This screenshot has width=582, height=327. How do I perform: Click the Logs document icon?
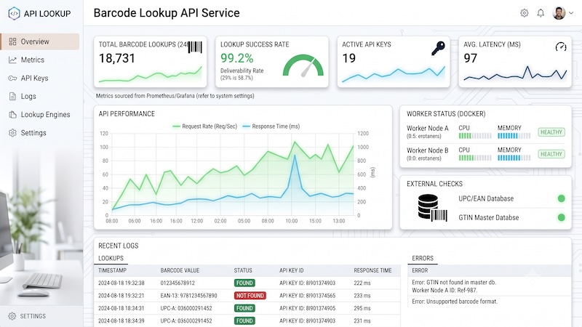(x=12, y=97)
